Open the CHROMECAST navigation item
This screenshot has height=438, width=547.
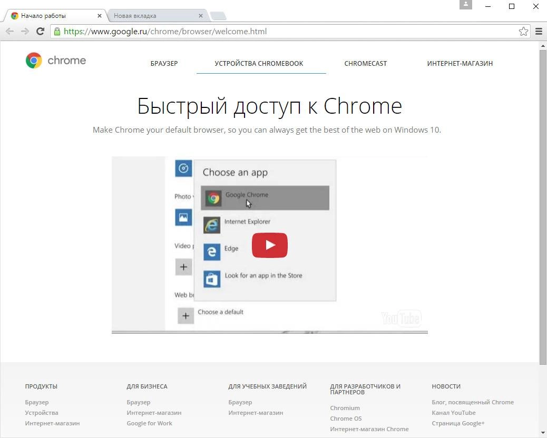click(x=366, y=63)
